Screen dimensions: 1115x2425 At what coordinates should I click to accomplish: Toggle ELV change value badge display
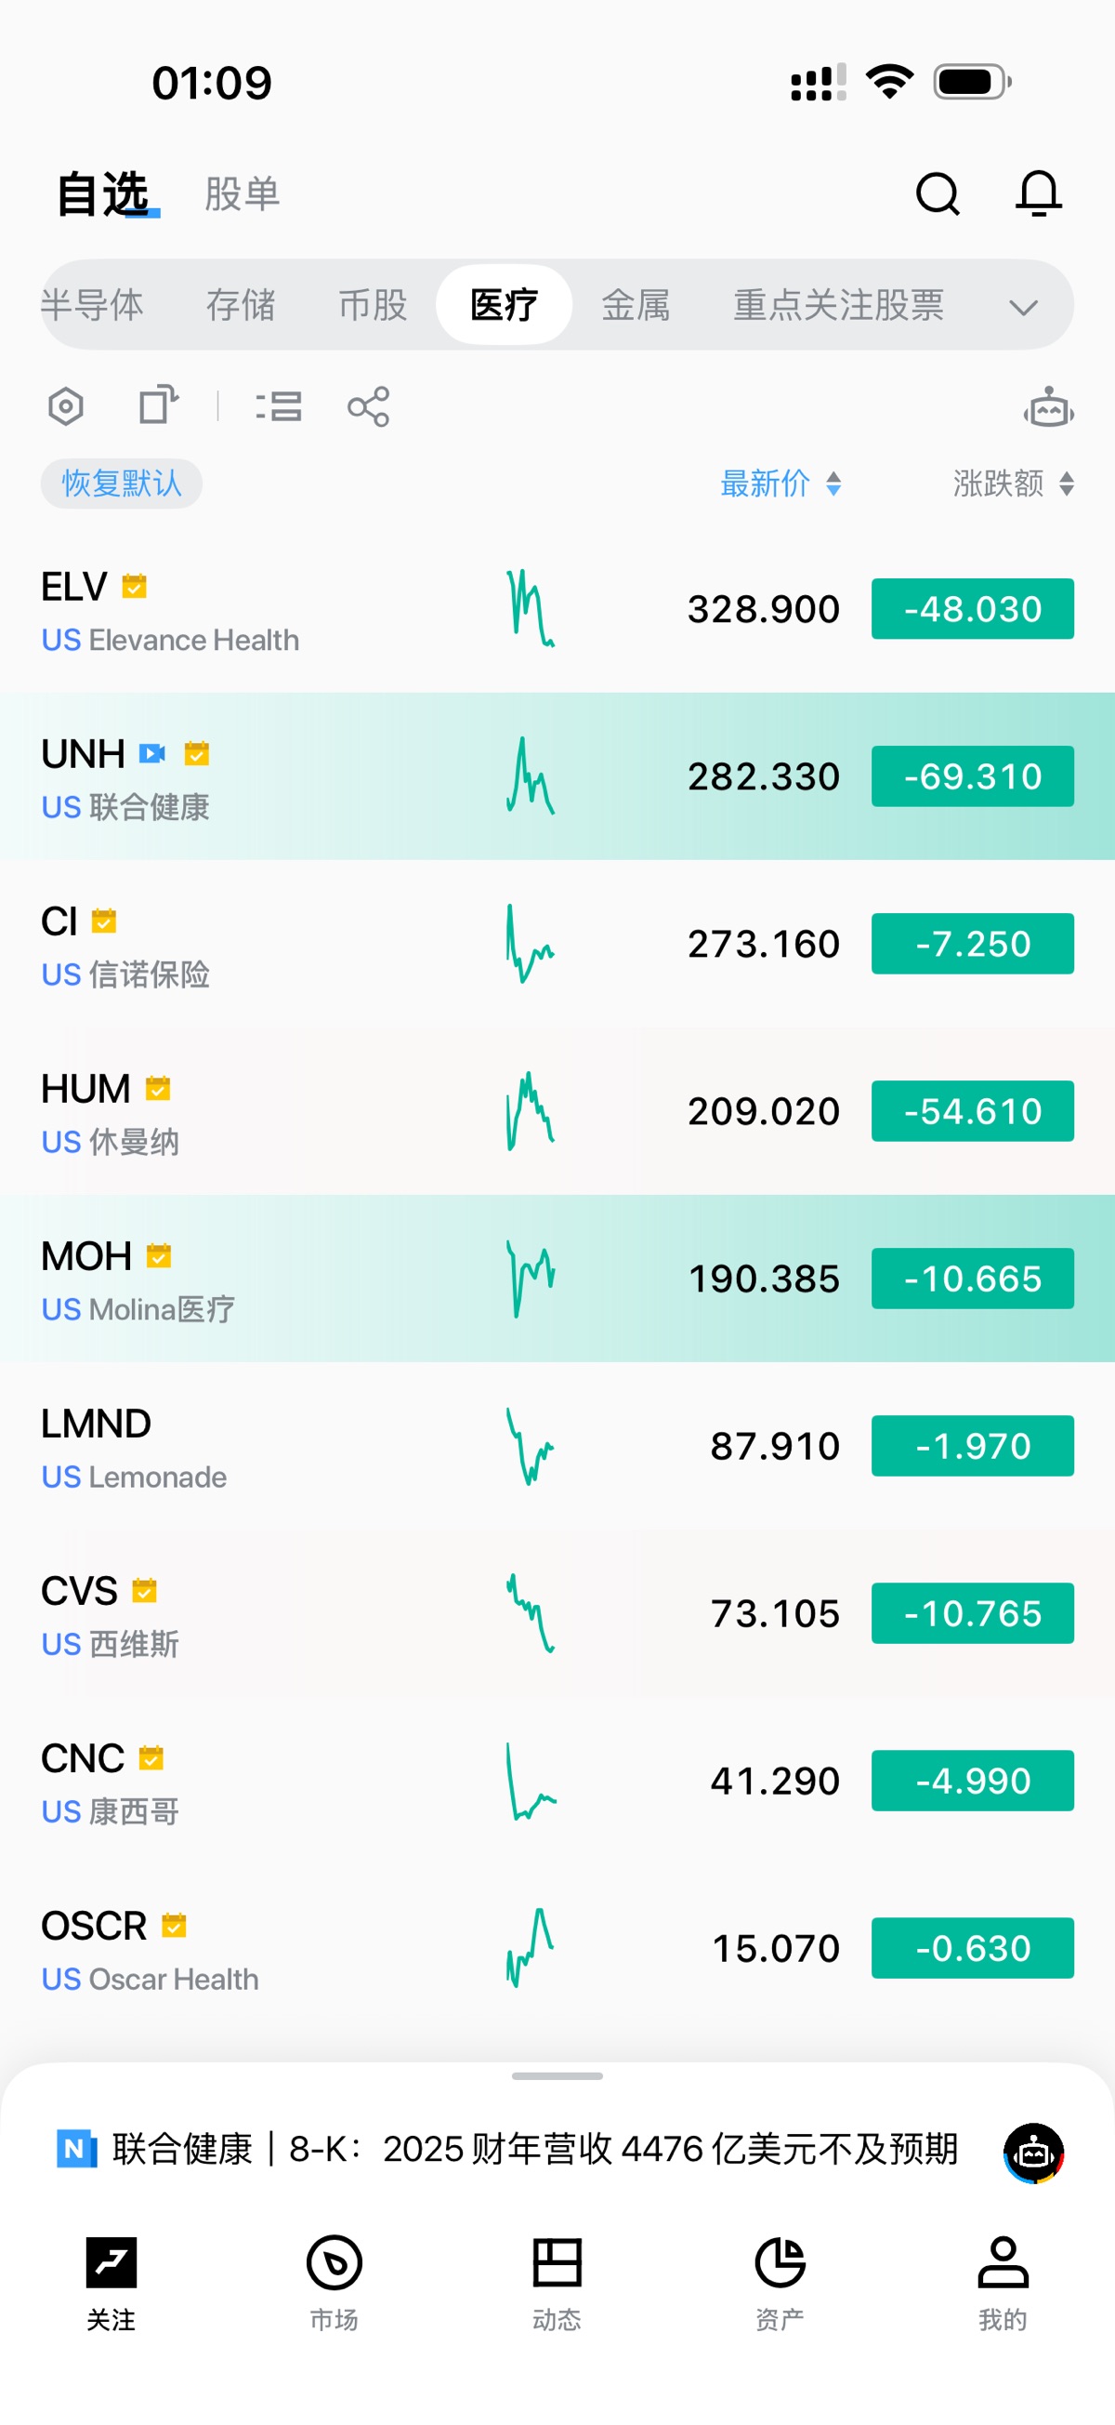[972, 609]
